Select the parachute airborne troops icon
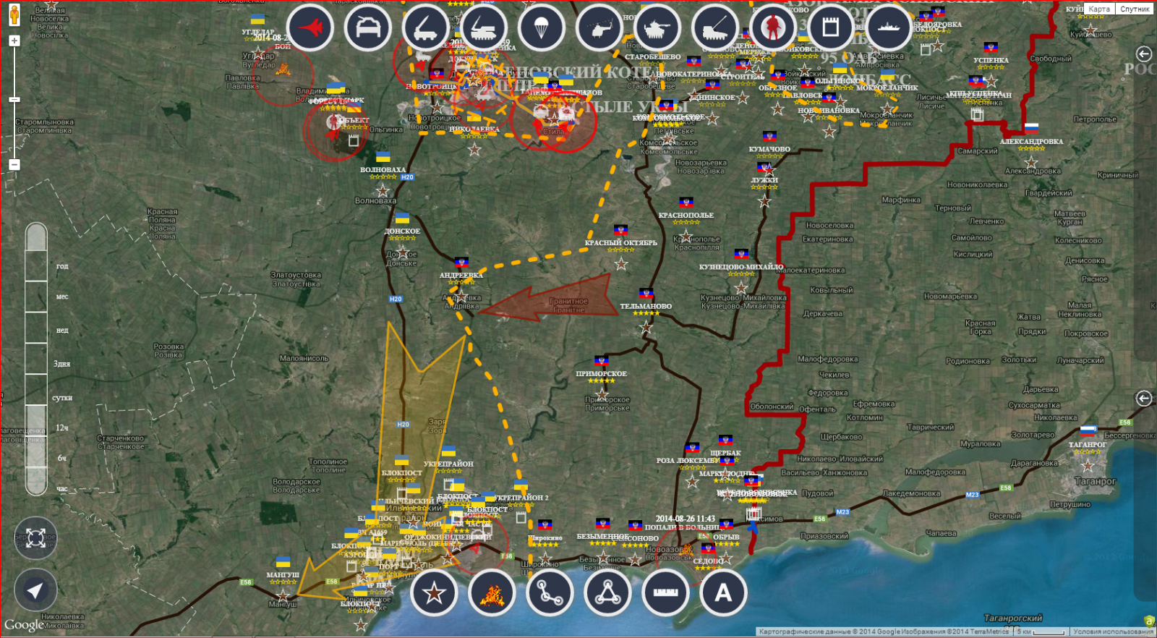The width and height of the screenshot is (1157, 638). (x=541, y=27)
